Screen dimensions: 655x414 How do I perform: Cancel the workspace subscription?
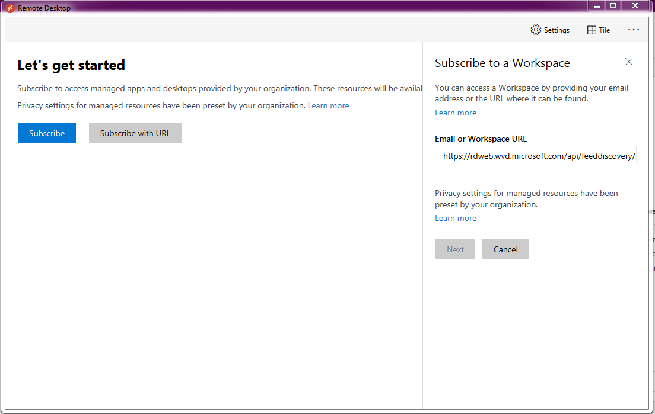click(x=505, y=249)
